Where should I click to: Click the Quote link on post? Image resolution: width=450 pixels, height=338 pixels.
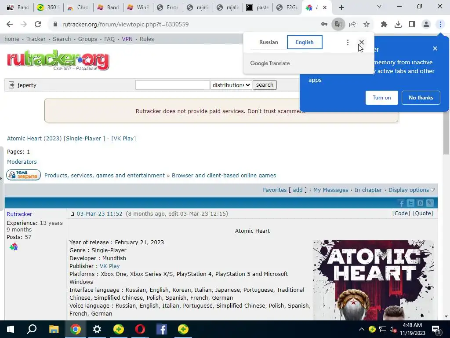423,213
